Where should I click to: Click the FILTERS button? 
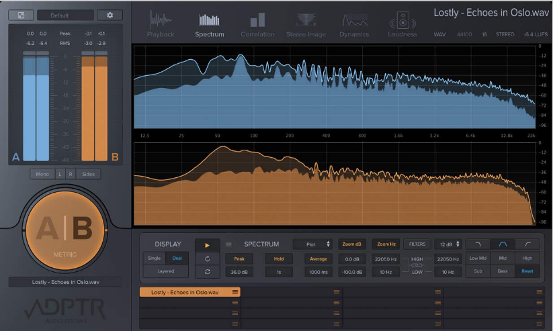[x=417, y=244]
